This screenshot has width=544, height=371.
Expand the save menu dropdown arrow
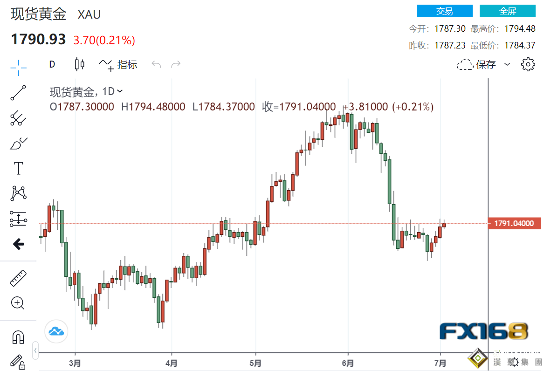pyautogui.click(x=507, y=64)
